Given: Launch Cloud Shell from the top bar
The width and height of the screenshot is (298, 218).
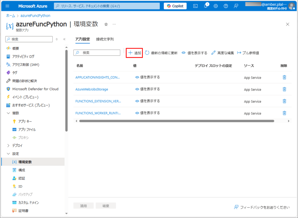Looking at the screenshot, I should coord(195,6).
